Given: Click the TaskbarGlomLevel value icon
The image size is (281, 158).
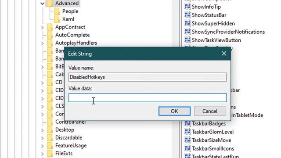Looking at the screenshot, I should [x=187, y=132].
